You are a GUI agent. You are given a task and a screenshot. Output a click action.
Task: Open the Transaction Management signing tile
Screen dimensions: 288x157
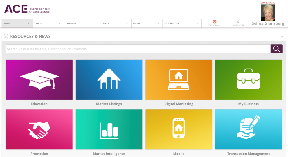coord(248,130)
